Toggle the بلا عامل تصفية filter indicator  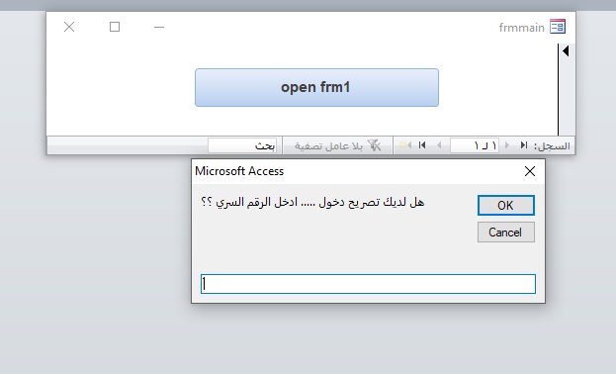(337, 145)
